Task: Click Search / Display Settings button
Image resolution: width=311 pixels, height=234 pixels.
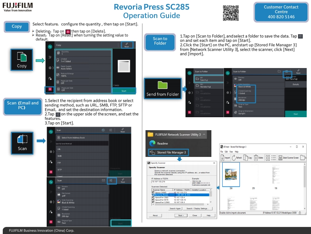Action: coord(198,208)
